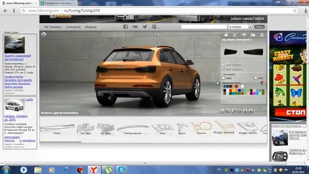Viewport: 309px width, 174px height.
Task: Open browser downloads arrow icon
Action: [x=306, y=11]
